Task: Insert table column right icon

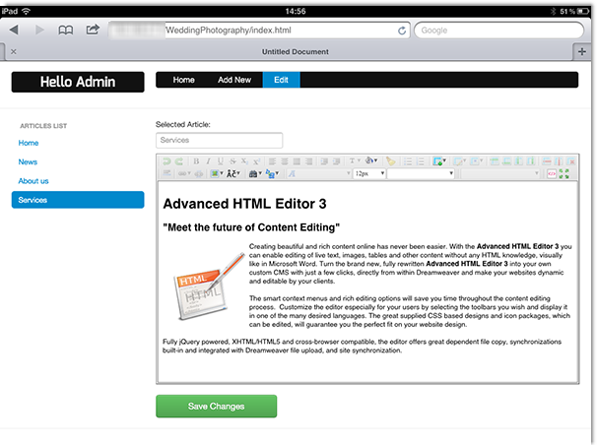Action: point(530,160)
